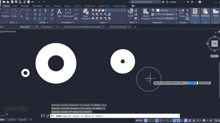The image size is (220, 123).
Task: Click the Save icon in quick access
Action: coord(12,2)
